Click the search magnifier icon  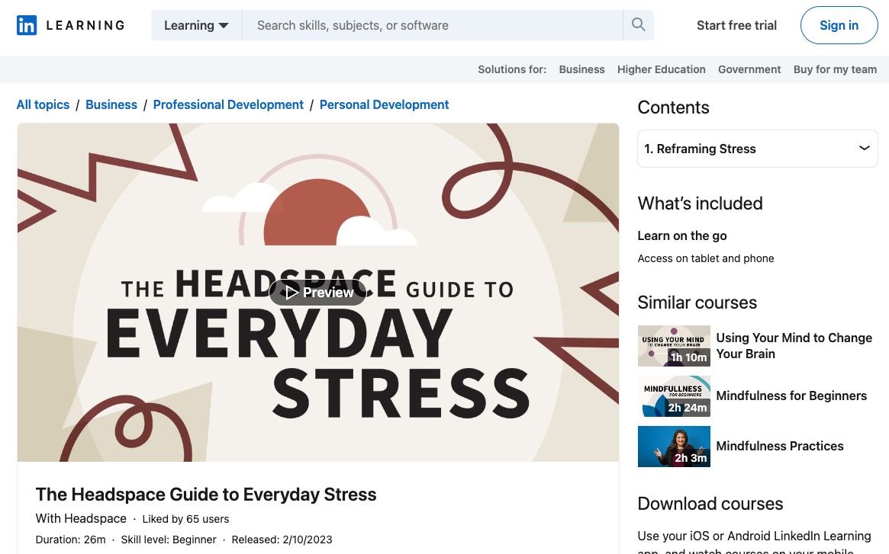pyautogui.click(x=638, y=25)
